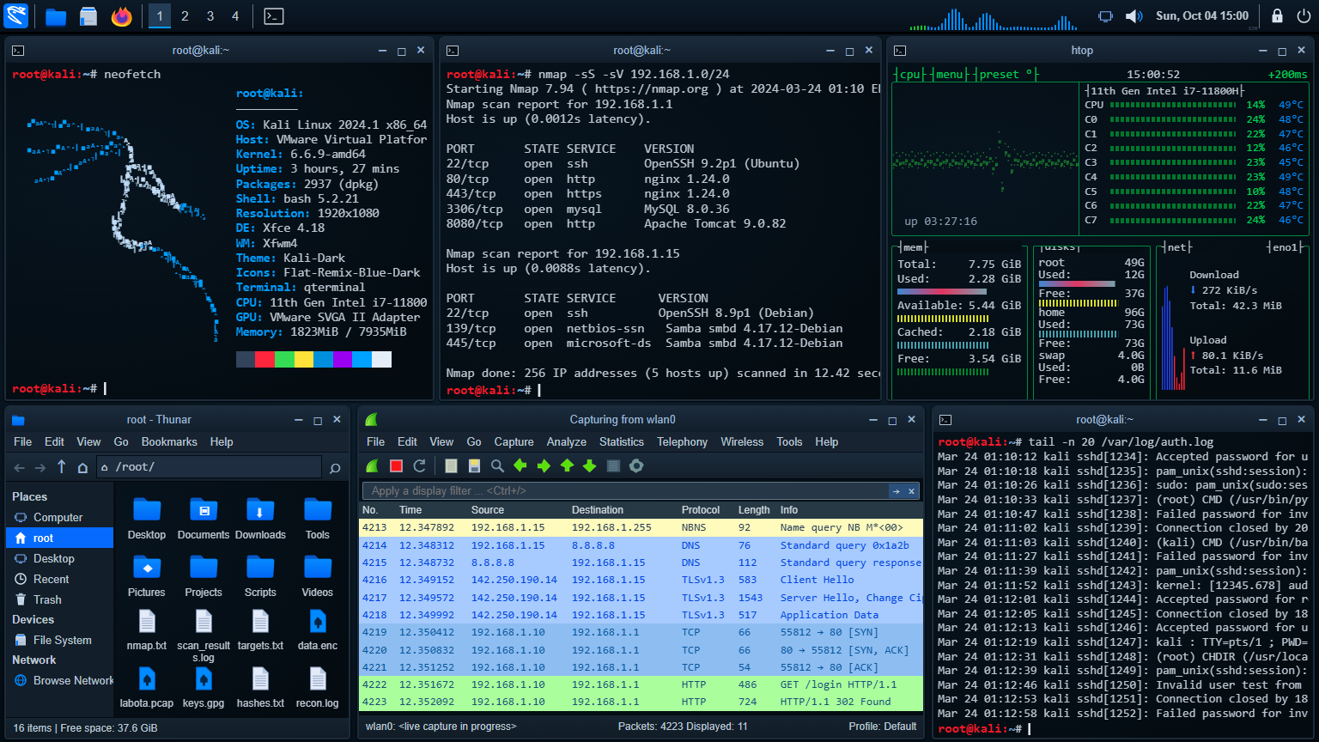Jump to first packet with the green up arrow
The image size is (1319, 742).
[x=567, y=465]
